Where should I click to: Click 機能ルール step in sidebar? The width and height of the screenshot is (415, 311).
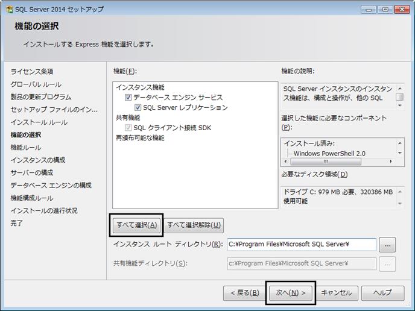coord(26,147)
